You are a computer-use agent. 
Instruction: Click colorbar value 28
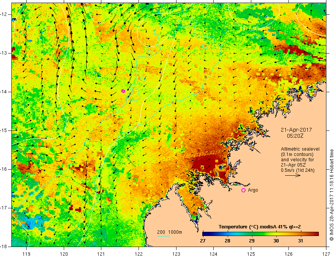tap(227, 241)
